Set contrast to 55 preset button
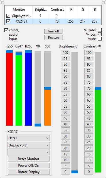 [89, 106]
